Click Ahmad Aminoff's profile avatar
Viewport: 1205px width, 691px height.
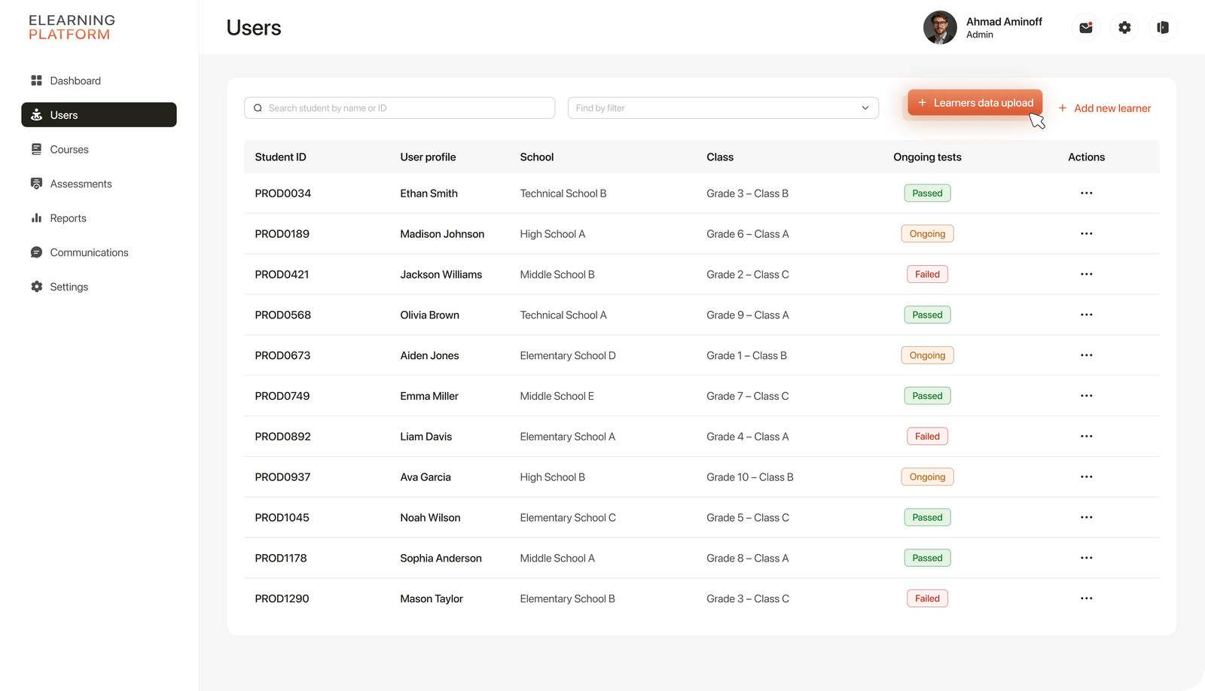click(x=940, y=28)
